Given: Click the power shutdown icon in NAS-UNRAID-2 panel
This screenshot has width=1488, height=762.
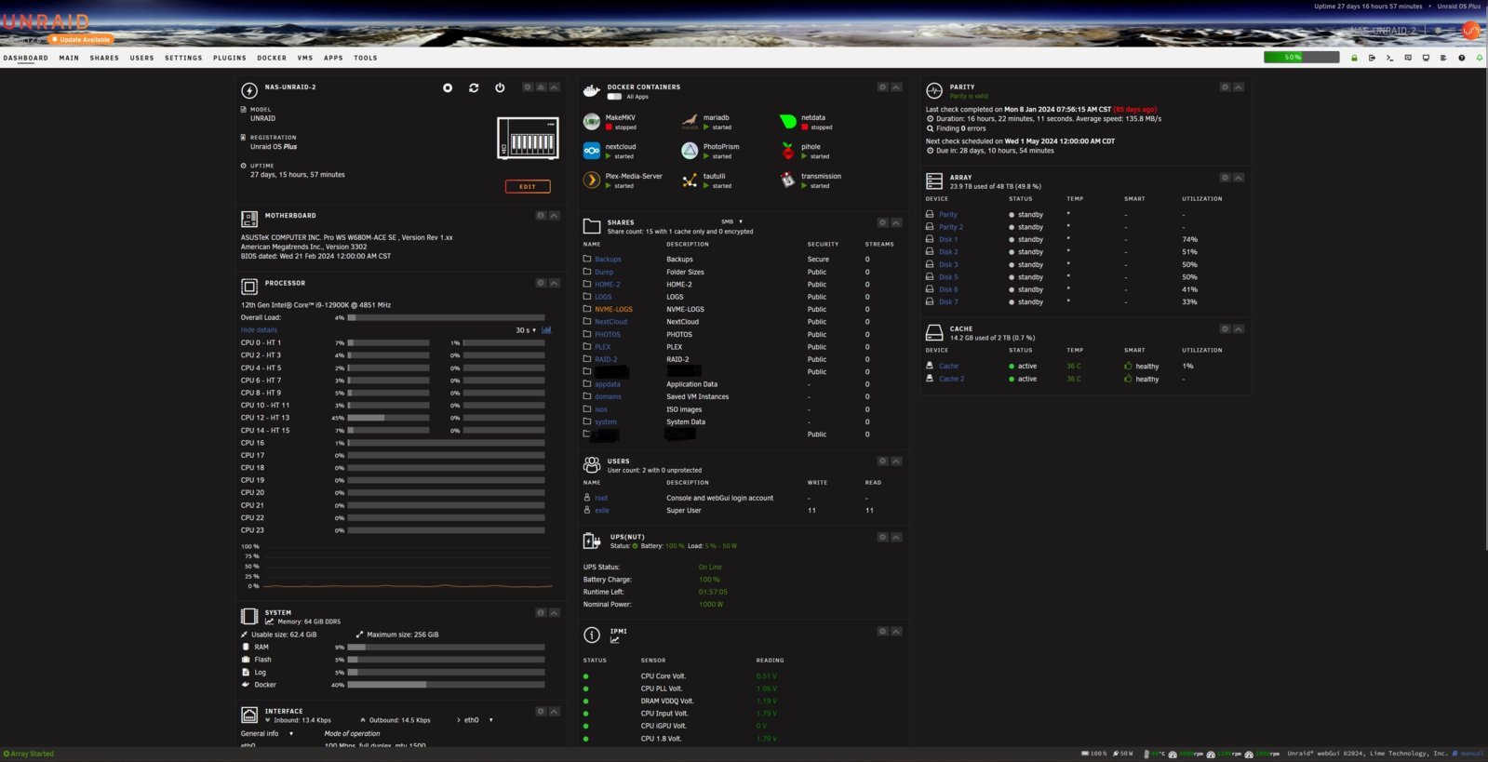Looking at the screenshot, I should click(500, 87).
